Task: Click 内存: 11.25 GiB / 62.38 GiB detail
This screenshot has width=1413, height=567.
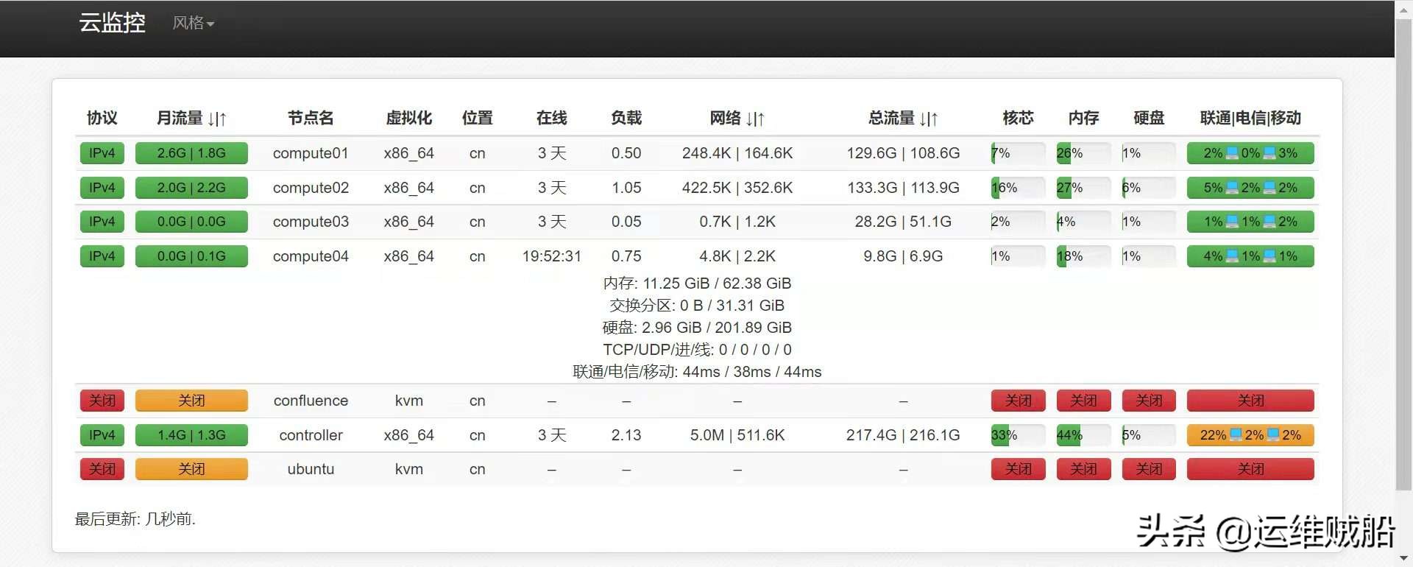Action: (697, 283)
